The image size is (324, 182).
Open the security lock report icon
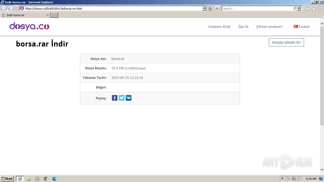(210, 8)
